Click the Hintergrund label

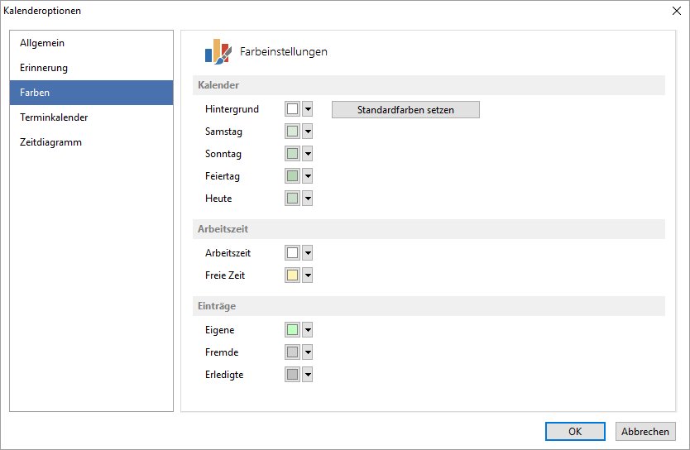232,109
